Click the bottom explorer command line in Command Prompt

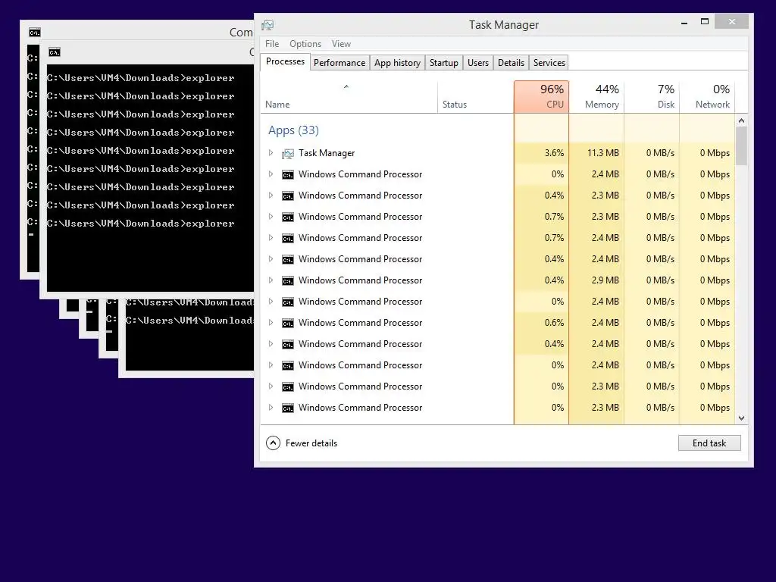coord(140,224)
